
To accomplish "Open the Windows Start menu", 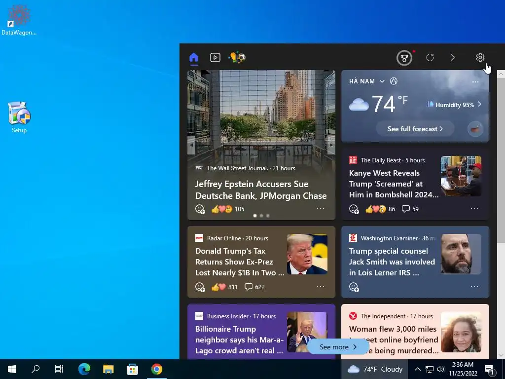I will pyautogui.click(x=12, y=369).
